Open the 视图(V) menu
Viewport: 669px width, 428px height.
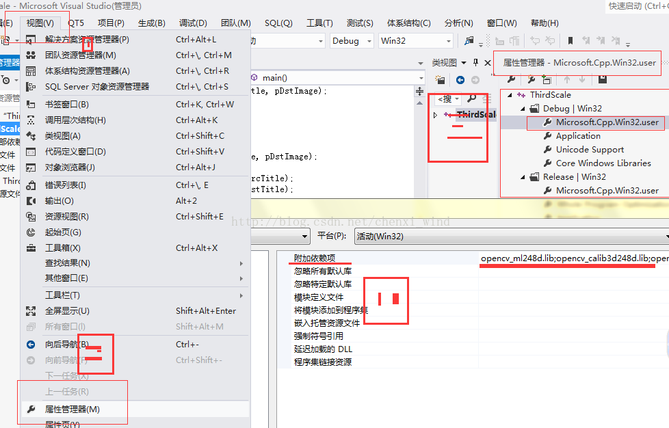click(40, 23)
